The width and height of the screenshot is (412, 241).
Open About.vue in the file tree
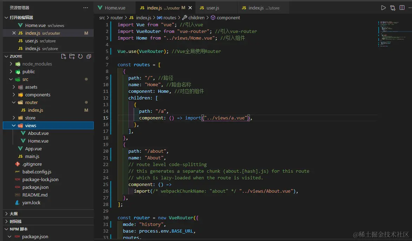click(x=38, y=133)
